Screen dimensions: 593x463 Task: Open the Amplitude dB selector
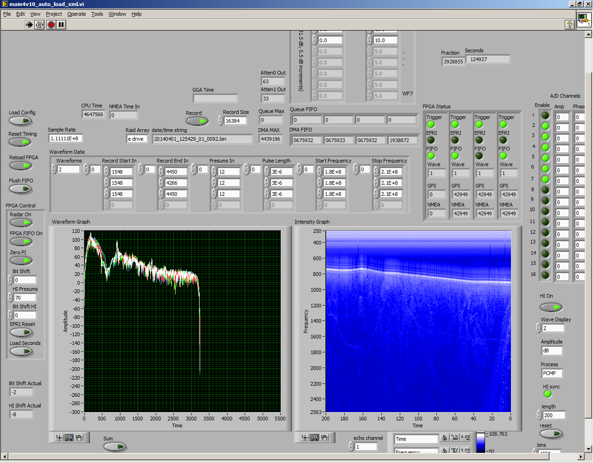click(x=551, y=351)
